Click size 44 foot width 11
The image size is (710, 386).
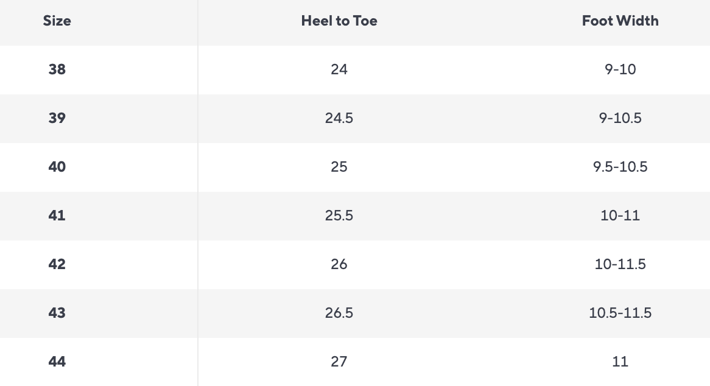(620, 362)
